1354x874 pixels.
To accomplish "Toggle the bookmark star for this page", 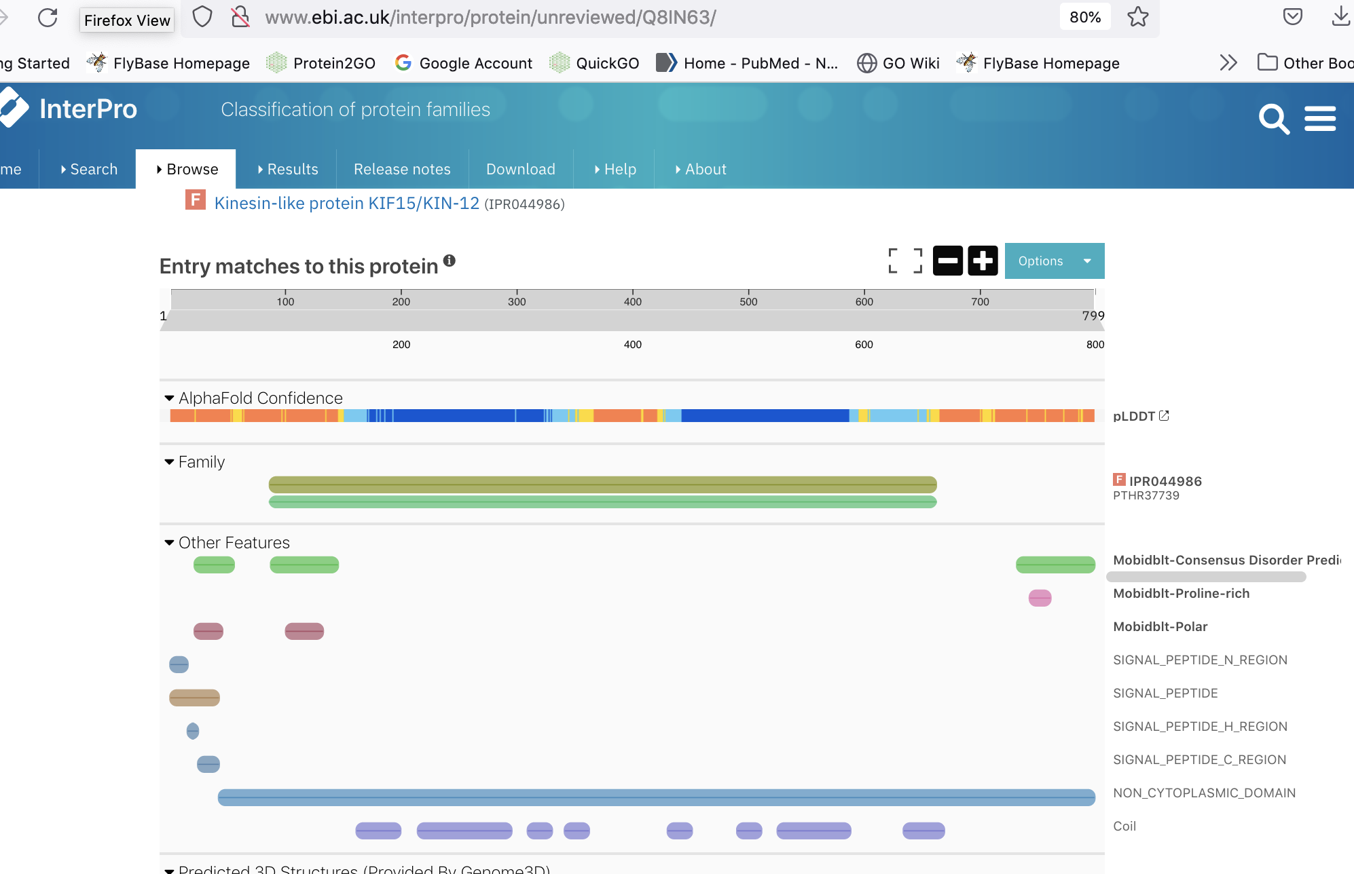I will [1138, 18].
